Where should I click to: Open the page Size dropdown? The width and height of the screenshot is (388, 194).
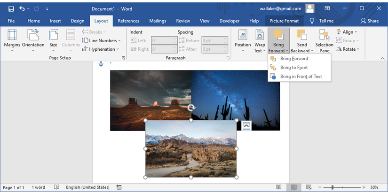53,40
